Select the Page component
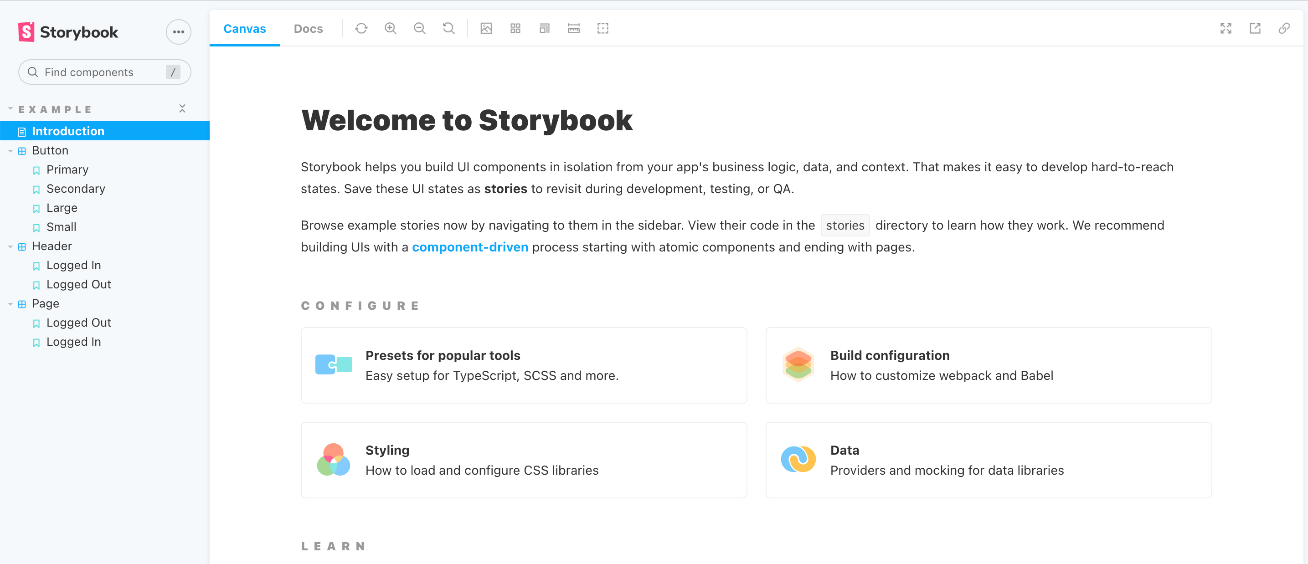This screenshot has height=564, width=1308. (45, 303)
